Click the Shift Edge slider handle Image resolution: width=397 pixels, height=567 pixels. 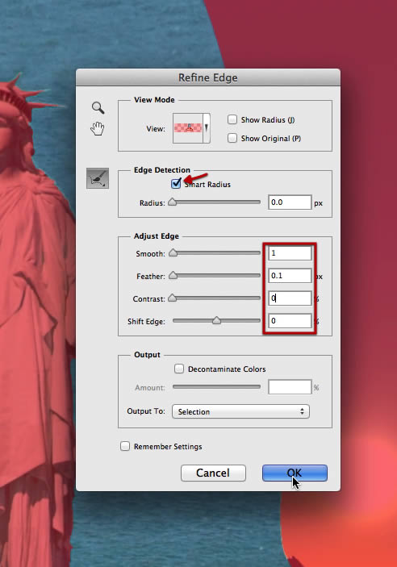(x=216, y=320)
